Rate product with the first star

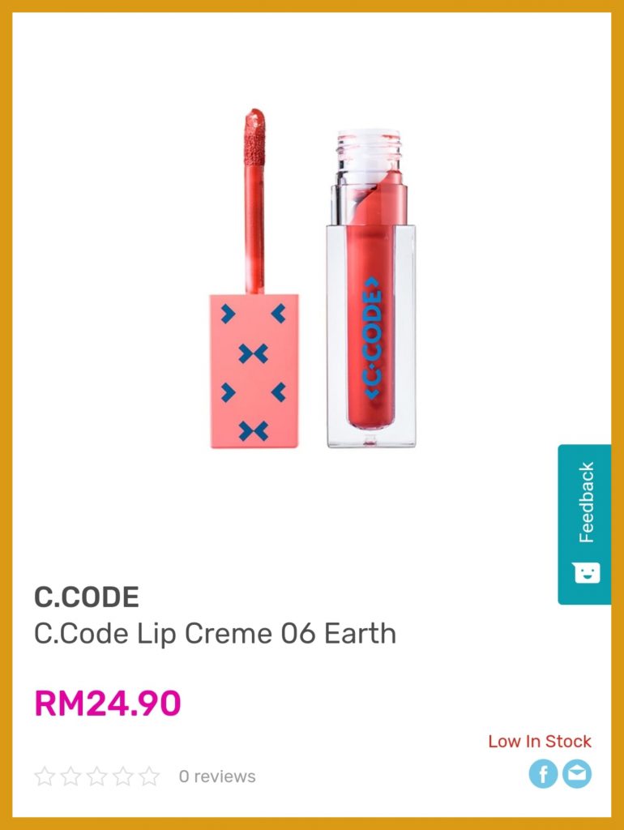pos(45,777)
